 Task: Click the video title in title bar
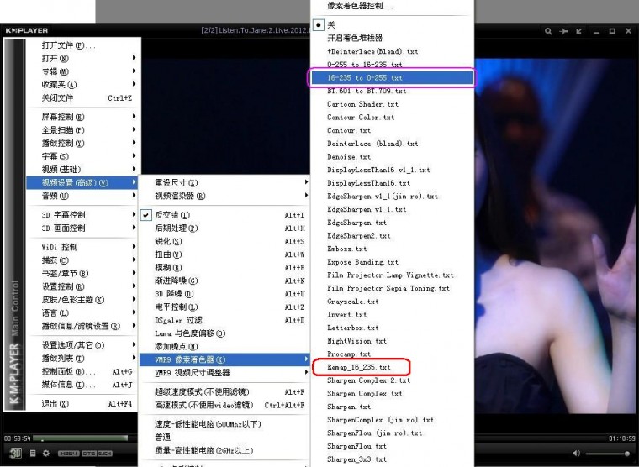(256, 30)
